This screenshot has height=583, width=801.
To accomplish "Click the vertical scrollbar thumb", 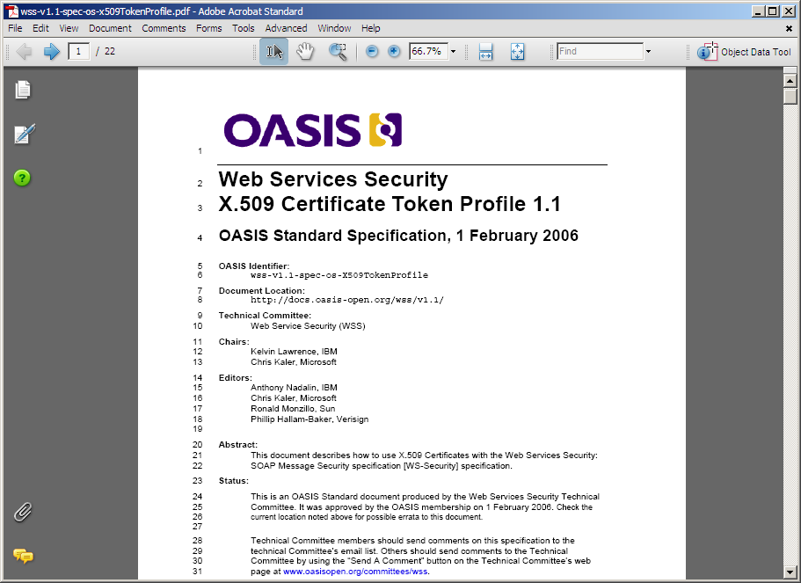I will (x=790, y=96).
